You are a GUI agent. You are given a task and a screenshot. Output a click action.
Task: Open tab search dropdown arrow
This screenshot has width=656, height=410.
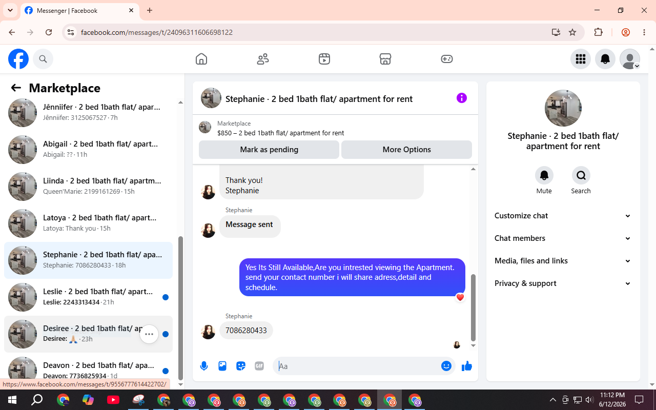[x=10, y=10]
